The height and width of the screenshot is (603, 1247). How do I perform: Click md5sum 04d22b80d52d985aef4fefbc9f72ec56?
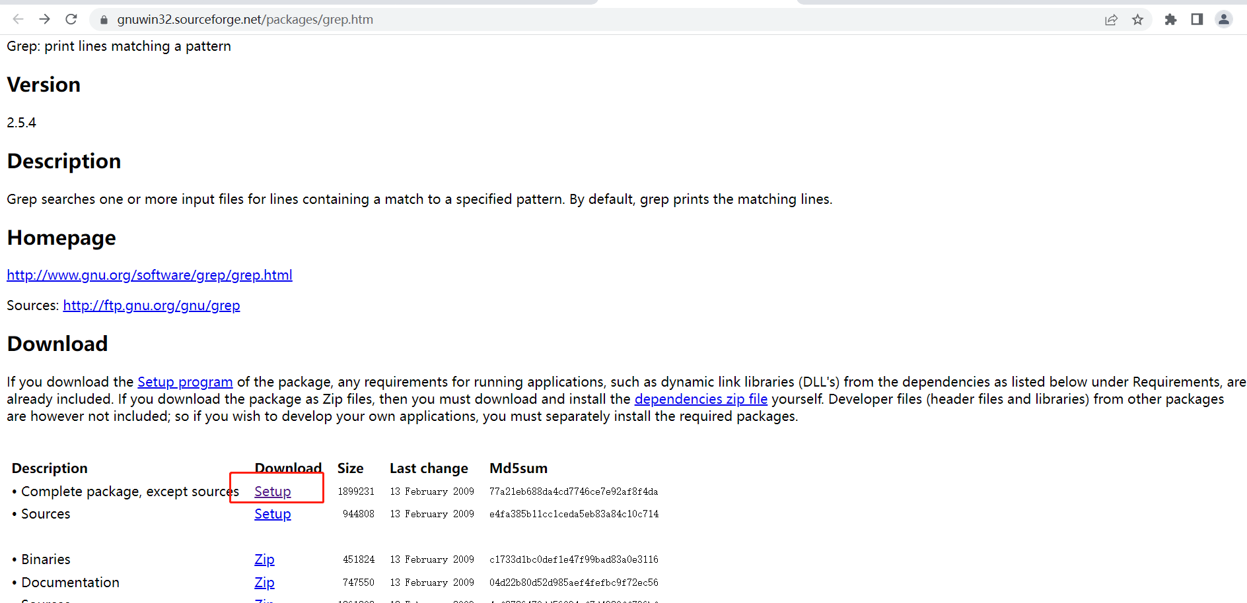pos(574,583)
